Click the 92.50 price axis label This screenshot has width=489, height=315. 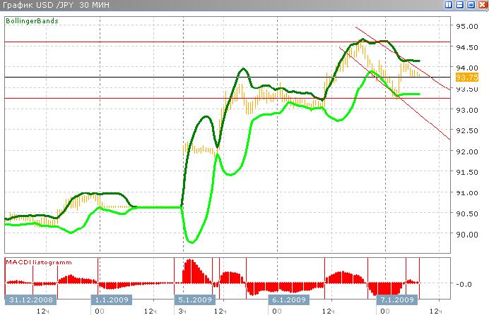click(466, 130)
